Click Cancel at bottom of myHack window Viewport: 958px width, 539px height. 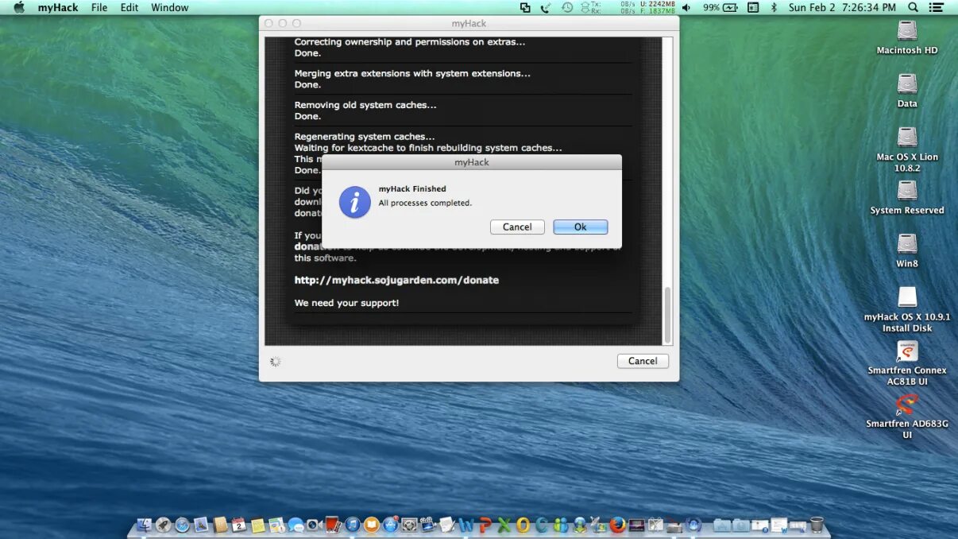643,361
